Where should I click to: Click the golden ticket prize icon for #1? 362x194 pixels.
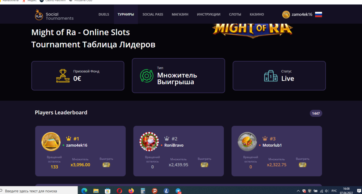tap(106, 165)
